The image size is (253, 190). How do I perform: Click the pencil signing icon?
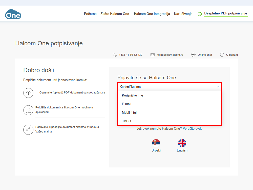28,110
